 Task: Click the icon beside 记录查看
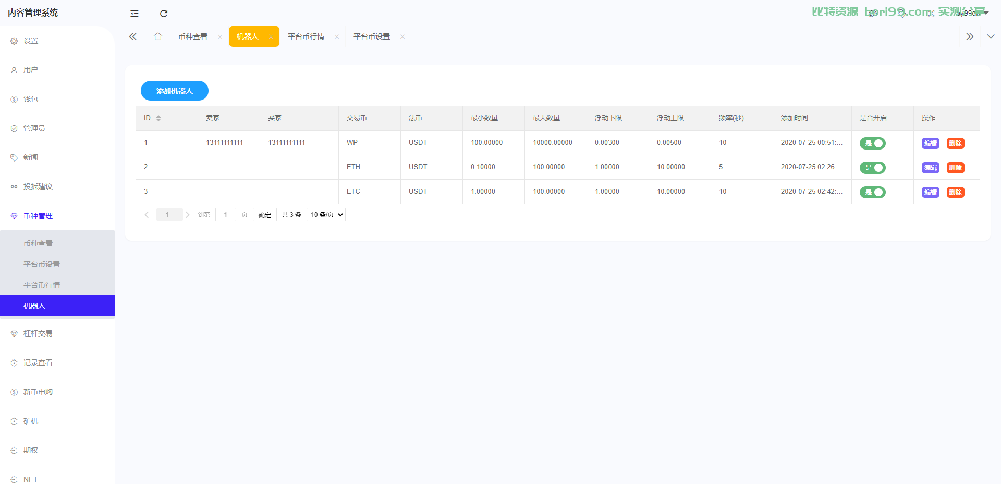(x=14, y=363)
